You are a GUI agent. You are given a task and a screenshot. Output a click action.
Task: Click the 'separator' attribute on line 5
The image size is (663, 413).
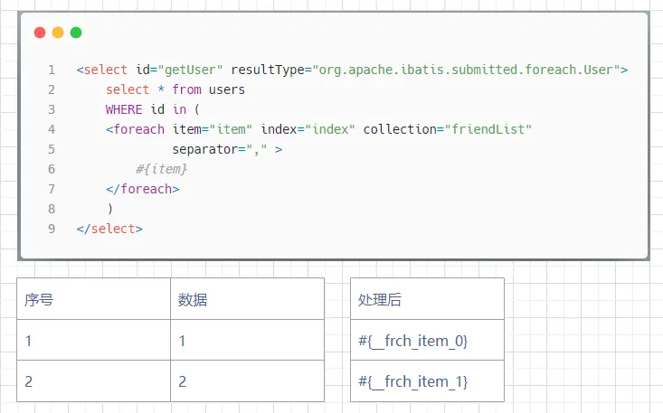(204, 149)
